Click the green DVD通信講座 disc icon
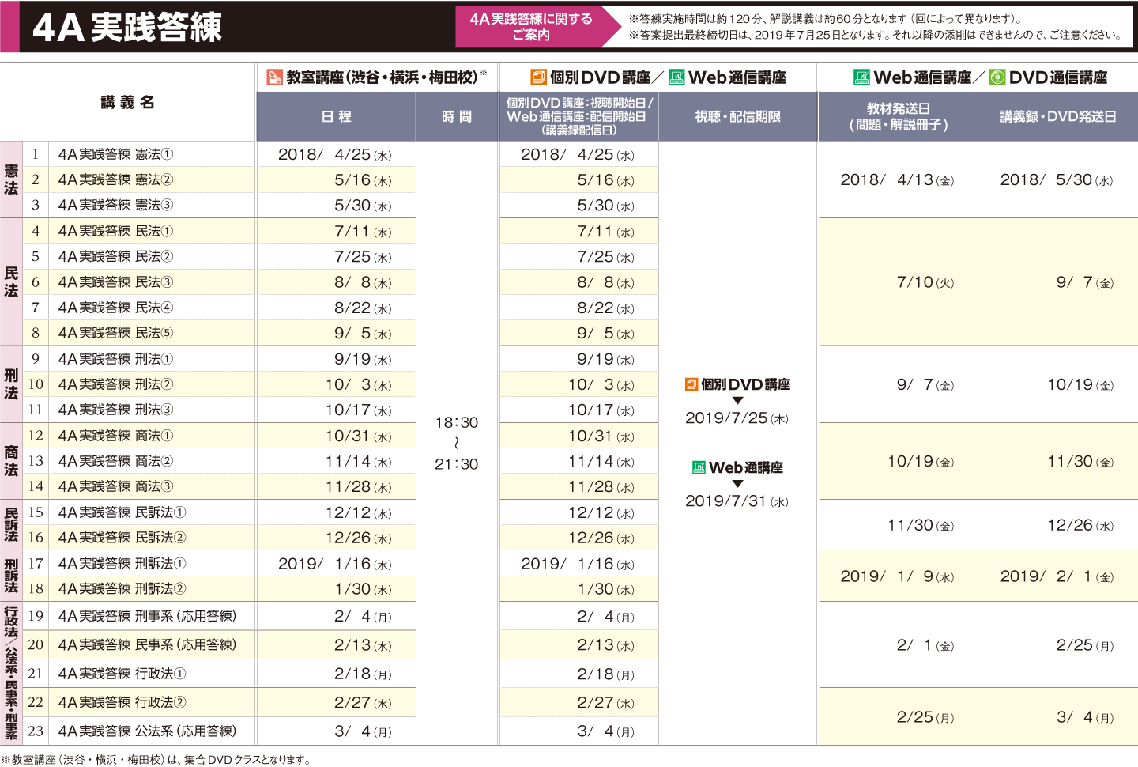The width and height of the screenshot is (1138, 767). 997,77
